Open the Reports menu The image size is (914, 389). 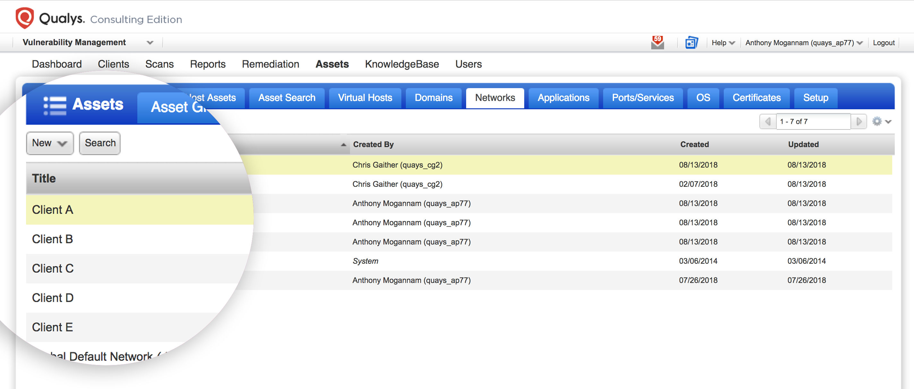[208, 64]
